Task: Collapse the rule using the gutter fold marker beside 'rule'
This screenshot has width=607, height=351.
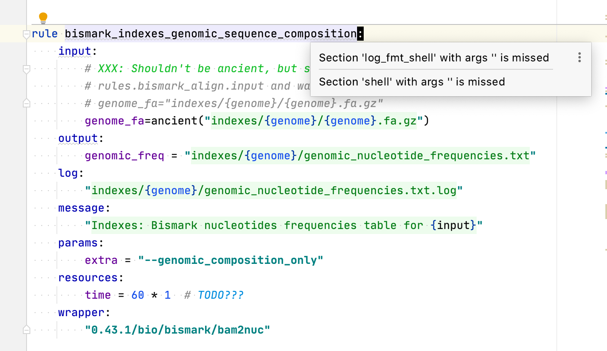Action: click(27, 34)
